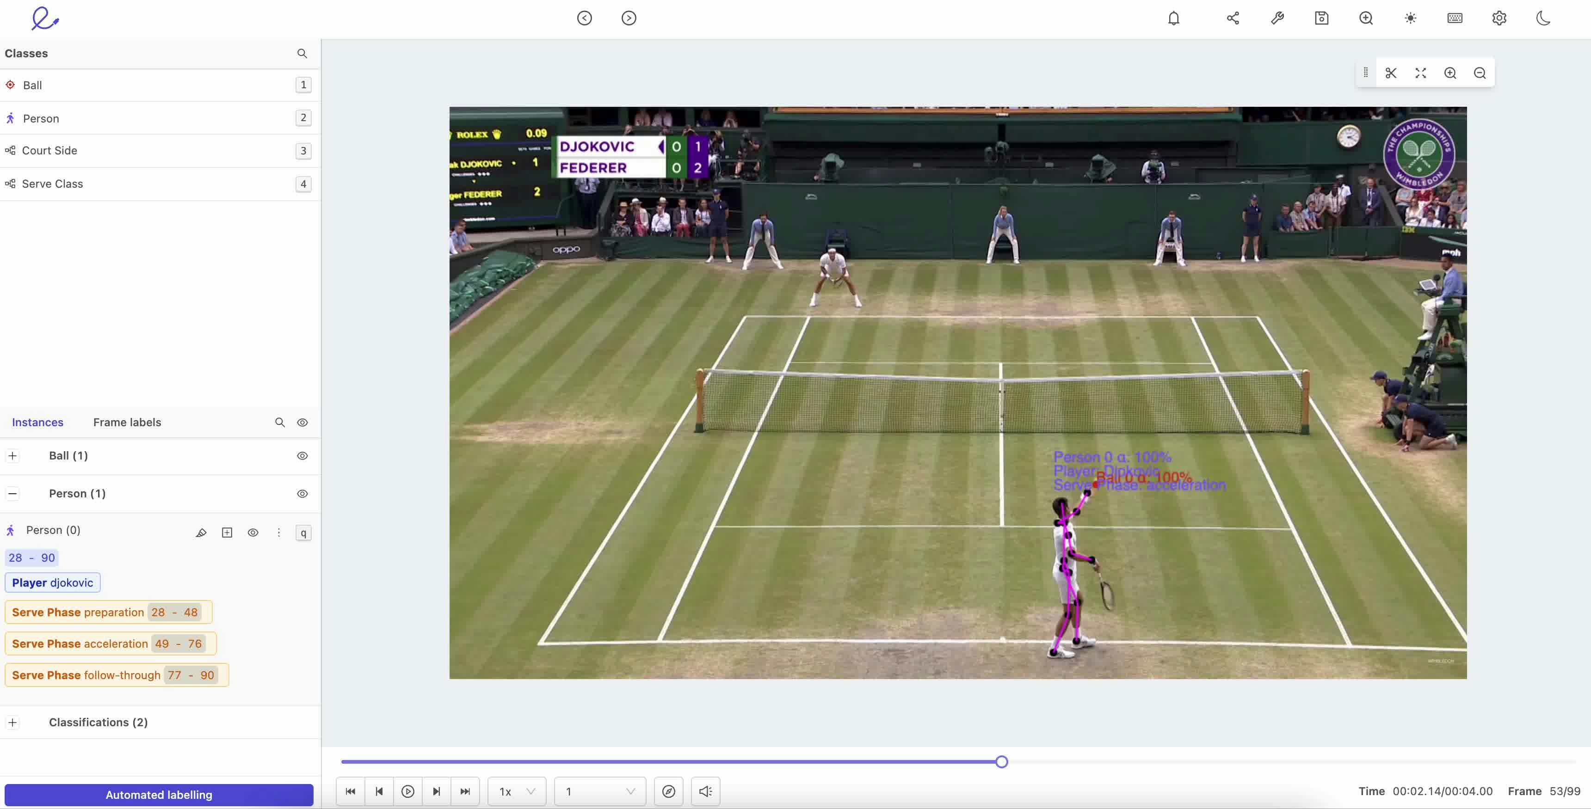1591x809 pixels.
Task: Expand the Classifications (2) group
Action: (12, 722)
